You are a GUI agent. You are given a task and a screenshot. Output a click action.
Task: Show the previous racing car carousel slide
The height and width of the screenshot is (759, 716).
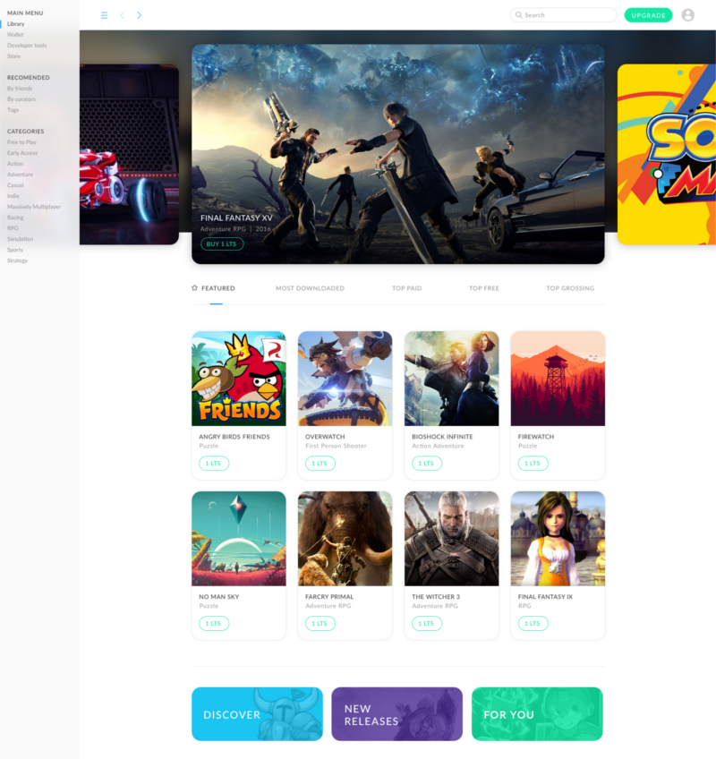(x=129, y=155)
